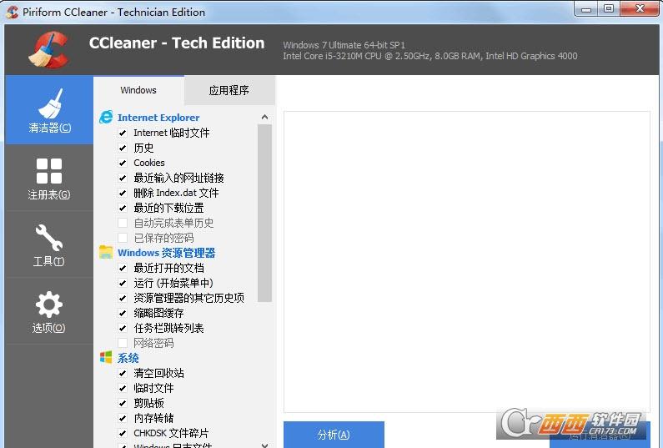Uncheck 最近打开的文档 checkbox

(x=123, y=268)
